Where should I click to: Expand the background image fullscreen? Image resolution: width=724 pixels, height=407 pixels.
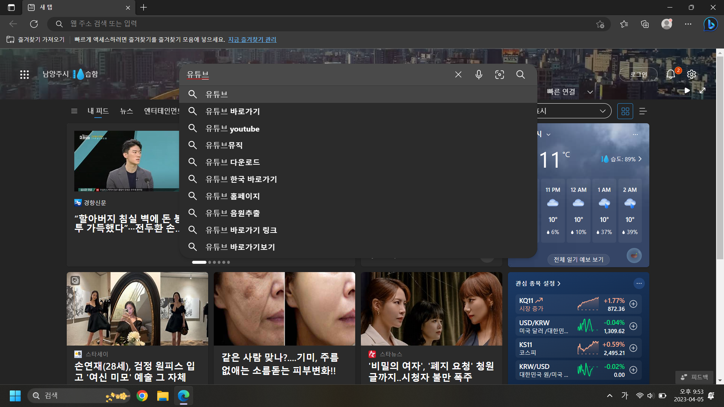click(x=703, y=90)
